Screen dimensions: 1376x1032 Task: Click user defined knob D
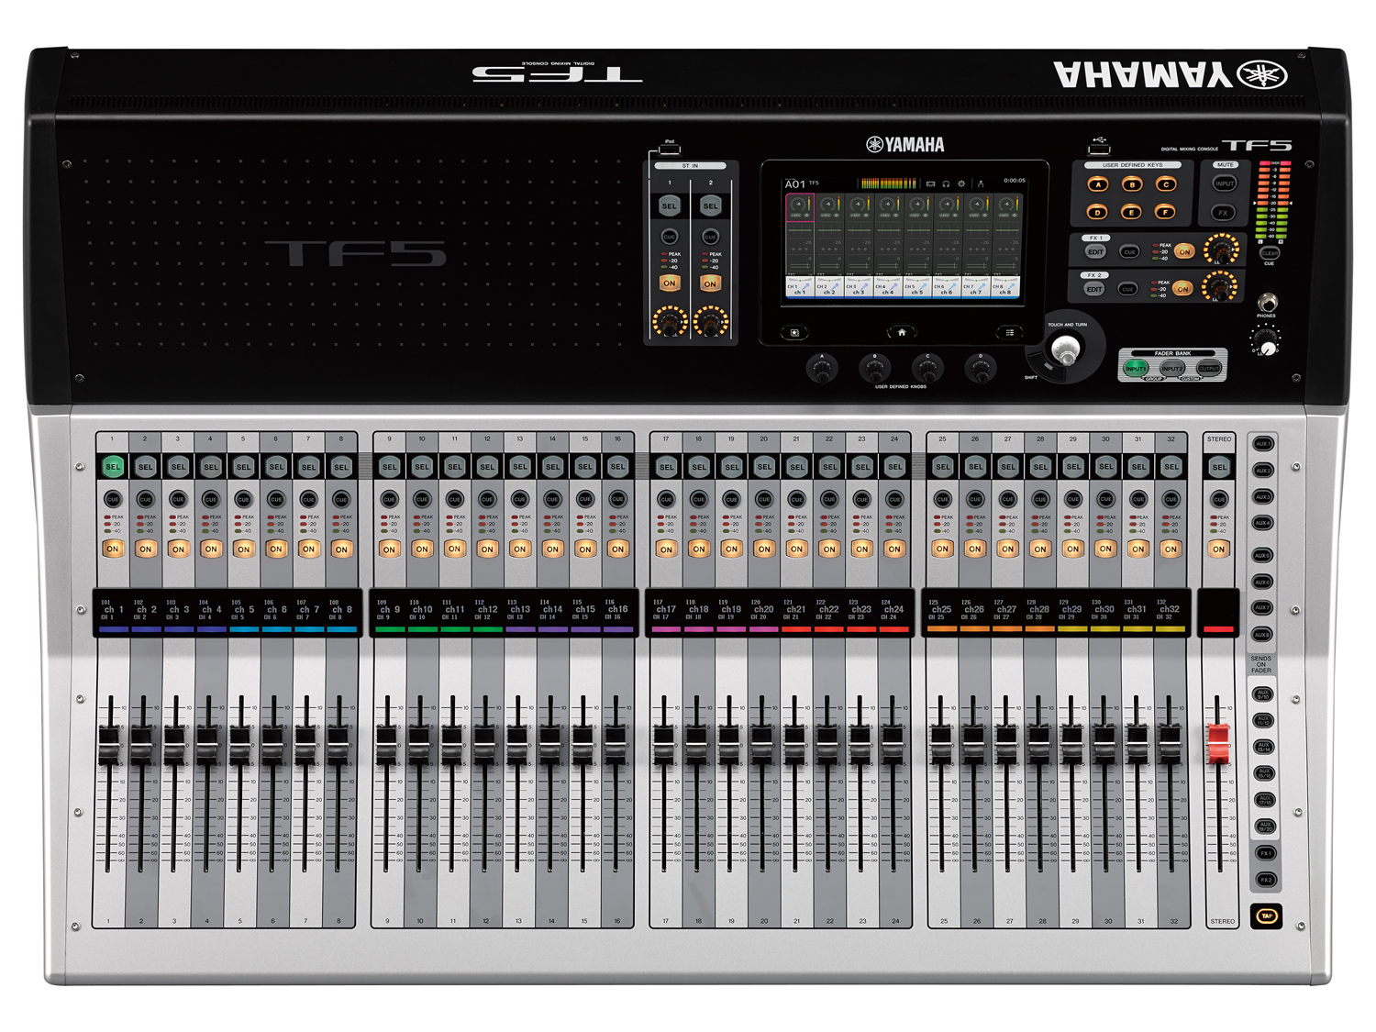pos(981,369)
